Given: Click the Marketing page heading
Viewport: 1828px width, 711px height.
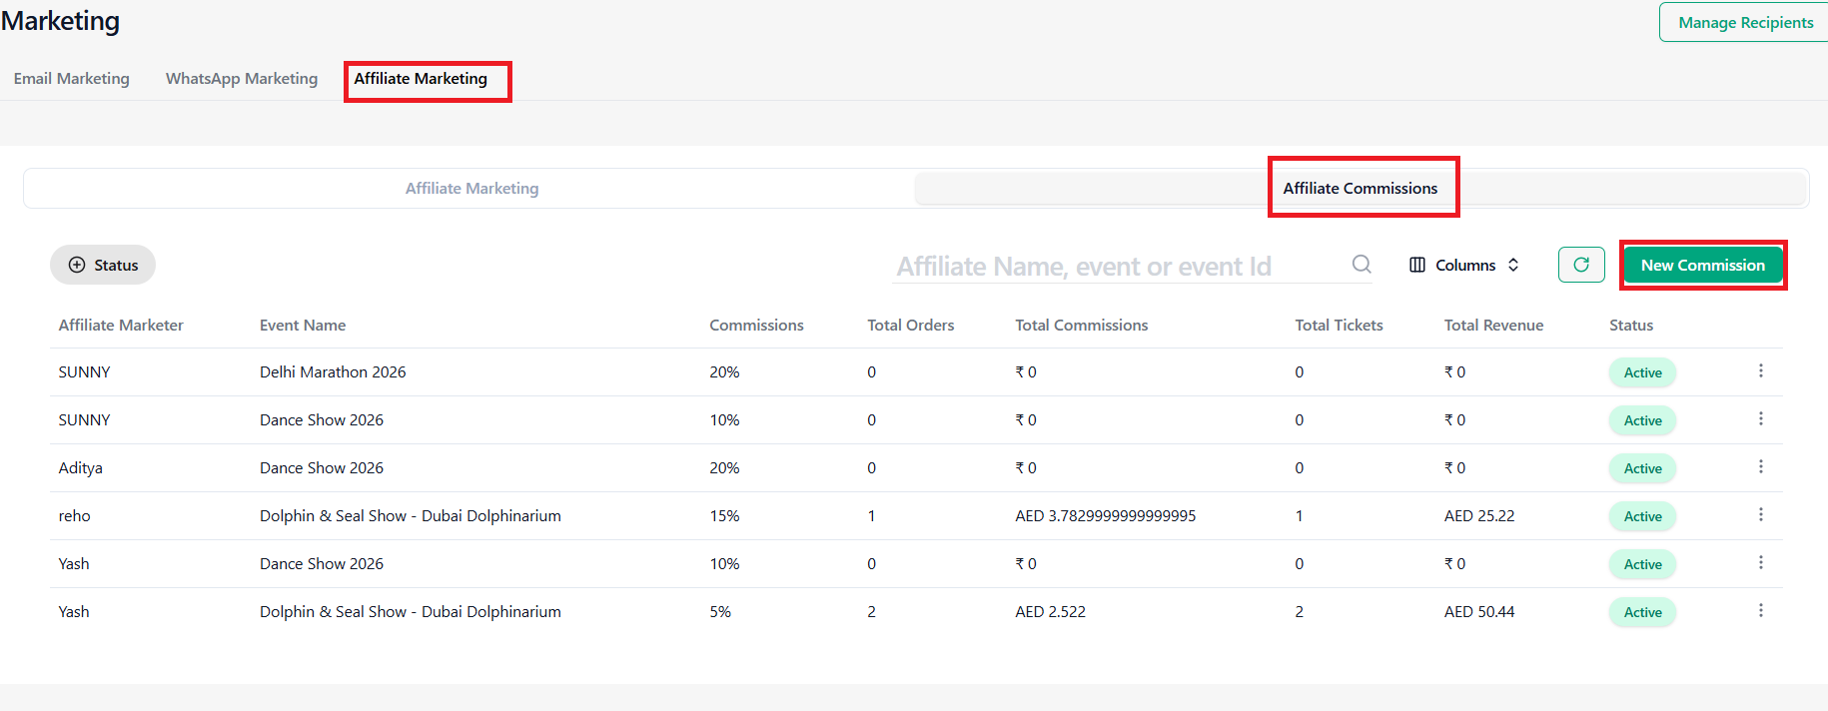Looking at the screenshot, I should [x=60, y=21].
